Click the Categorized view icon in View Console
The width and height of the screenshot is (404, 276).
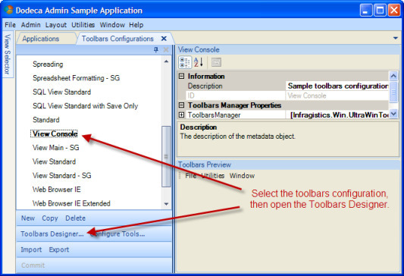tap(185, 62)
